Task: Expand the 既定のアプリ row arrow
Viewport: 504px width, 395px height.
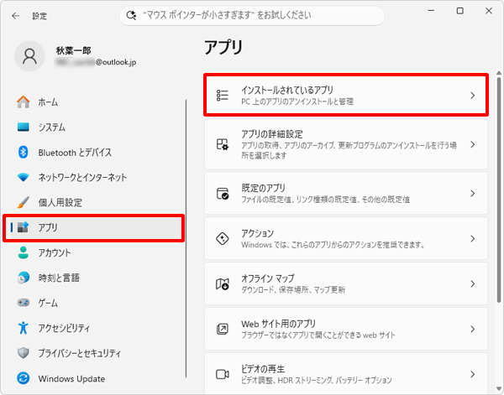Action: tap(472, 193)
